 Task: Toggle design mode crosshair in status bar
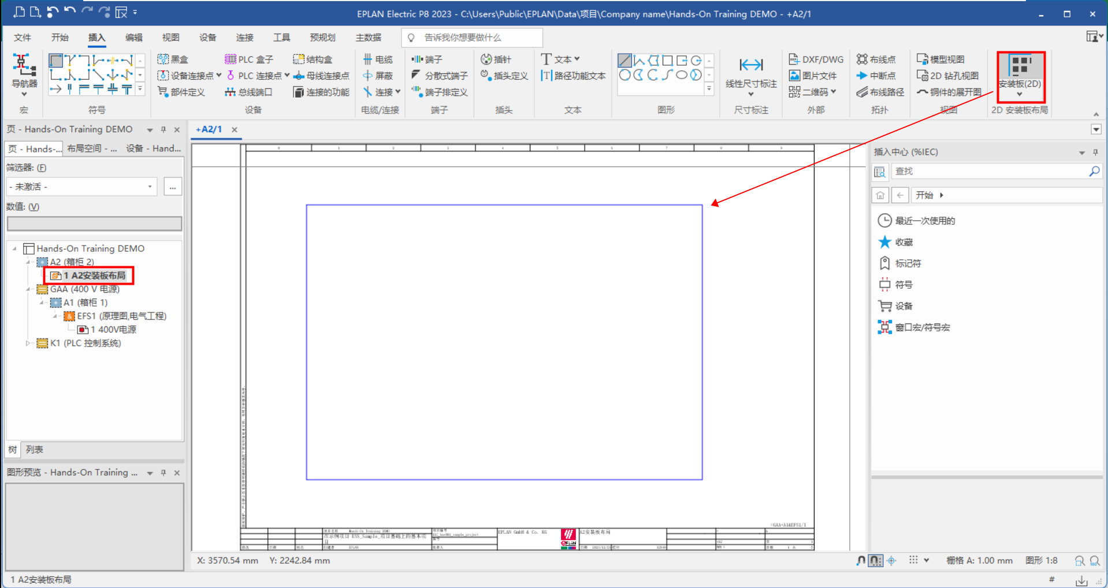891,560
